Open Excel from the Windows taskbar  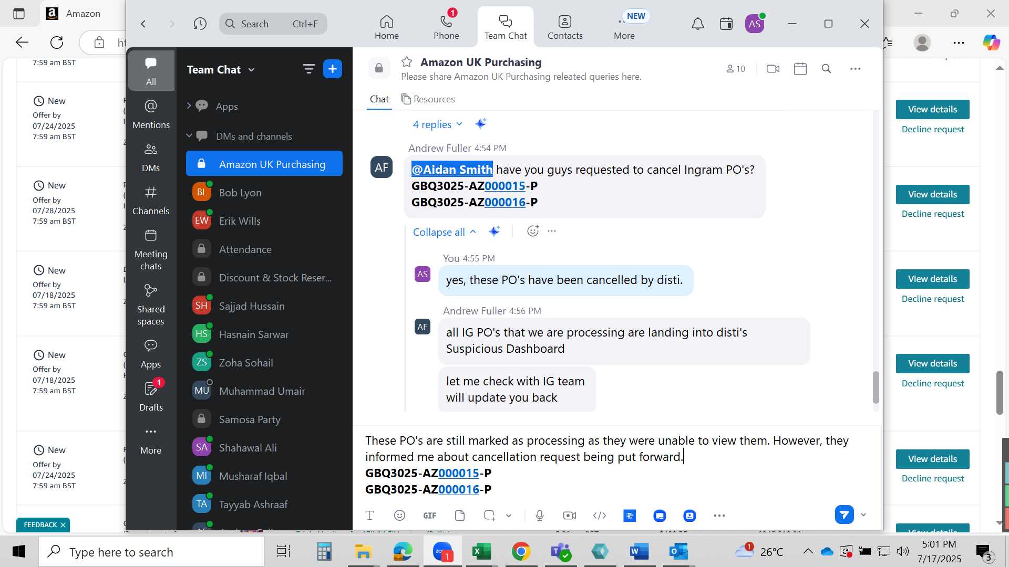click(481, 552)
